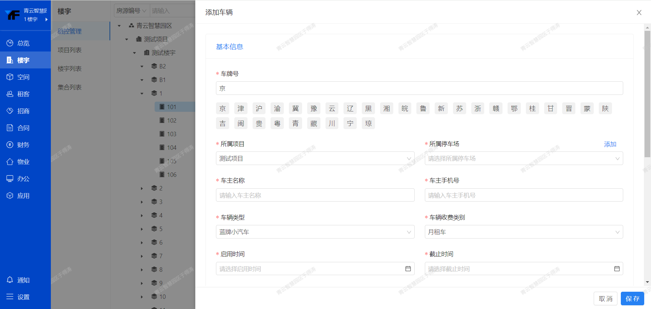Click calendar icon in 启用时间 field
Image resolution: width=651 pixels, height=309 pixels.
[x=408, y=269]
